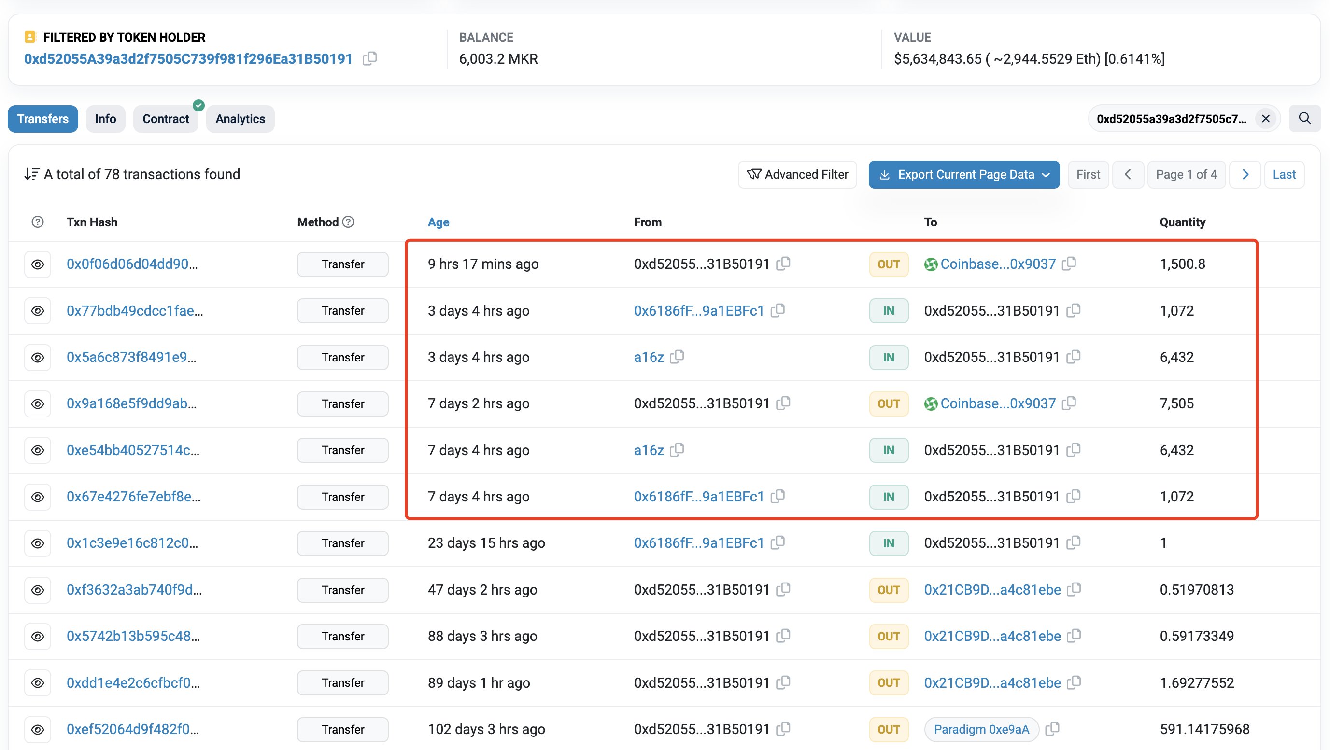Click the search magnifier icon top right
This screenshot has height=750, width=1330.
click(x=1305, y=119)
